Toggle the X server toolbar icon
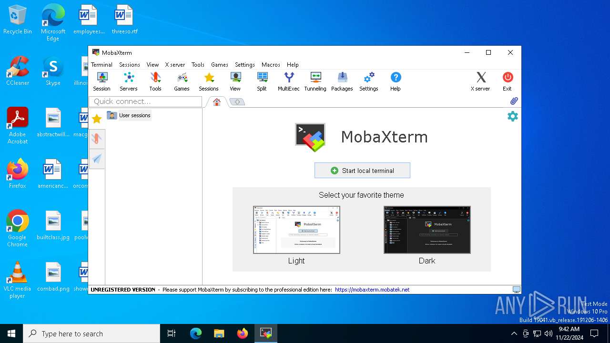Image resolution: width=610 pixels, height=343 pixels. coord(480,81)
